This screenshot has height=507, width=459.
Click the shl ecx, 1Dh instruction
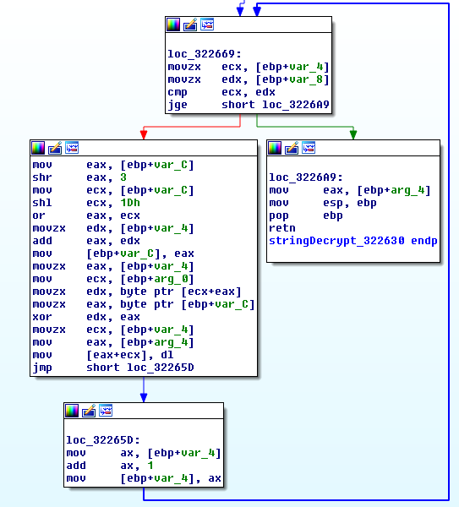point(86,203)
